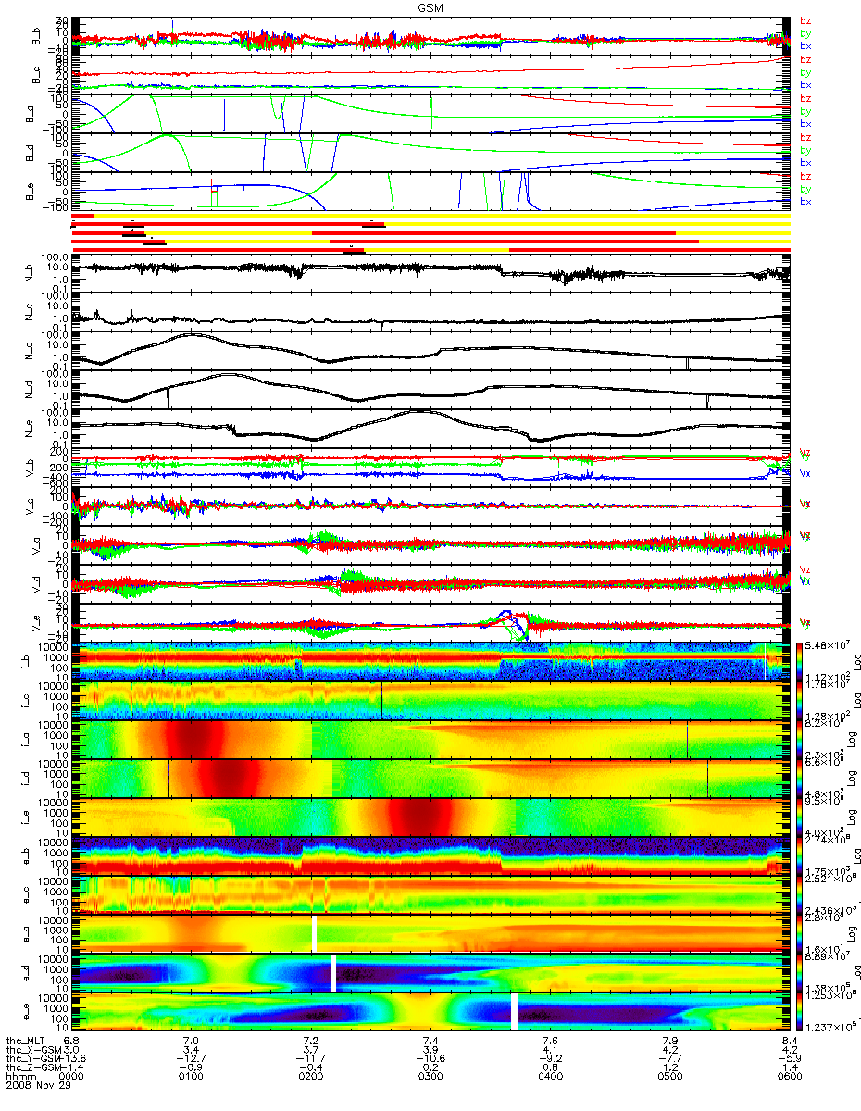Select the bz legend of B_e panel
Image resolution: width=861 pixels, height=1111 pixels.
pyautogui.click(x=805, y=176)
